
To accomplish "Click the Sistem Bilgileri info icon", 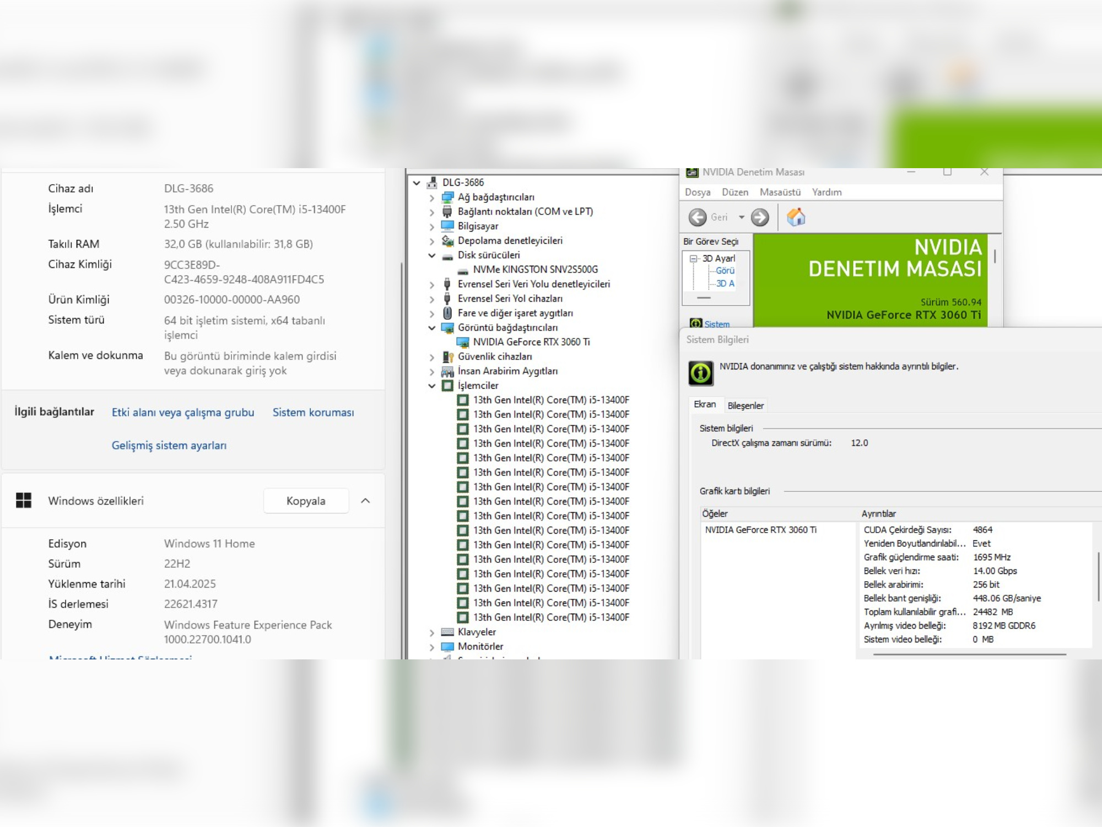I will 701,373.
